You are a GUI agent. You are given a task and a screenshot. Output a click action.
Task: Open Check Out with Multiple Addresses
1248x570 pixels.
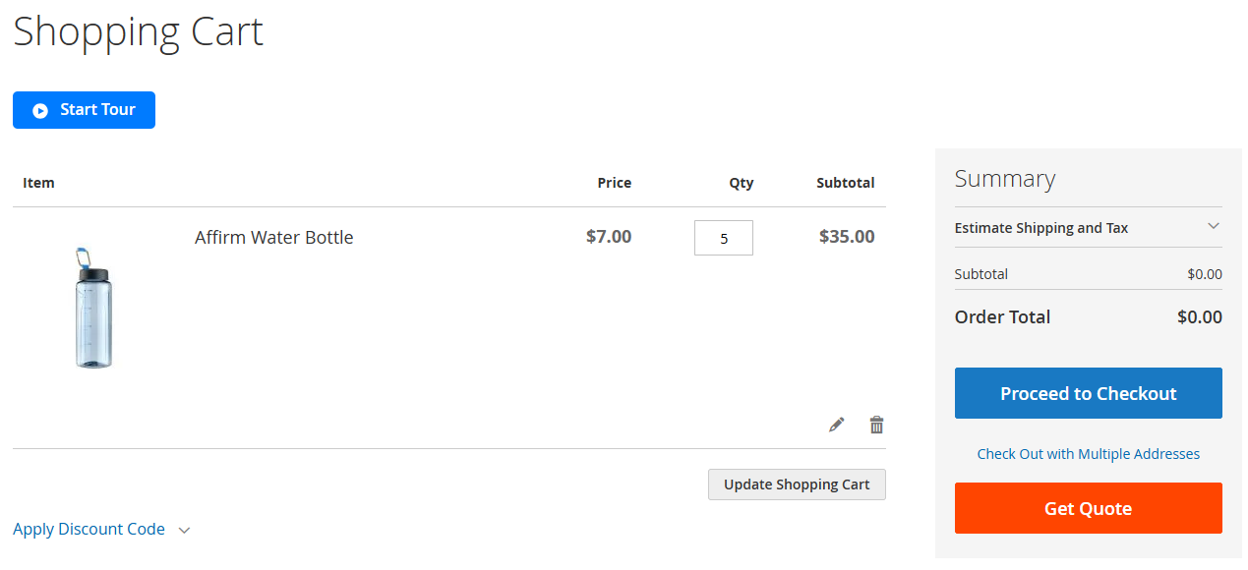tap(1088, 453)
